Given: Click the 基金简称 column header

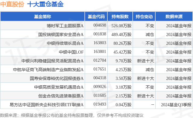Looking at the screenshot, I should [x=43, y=17].
